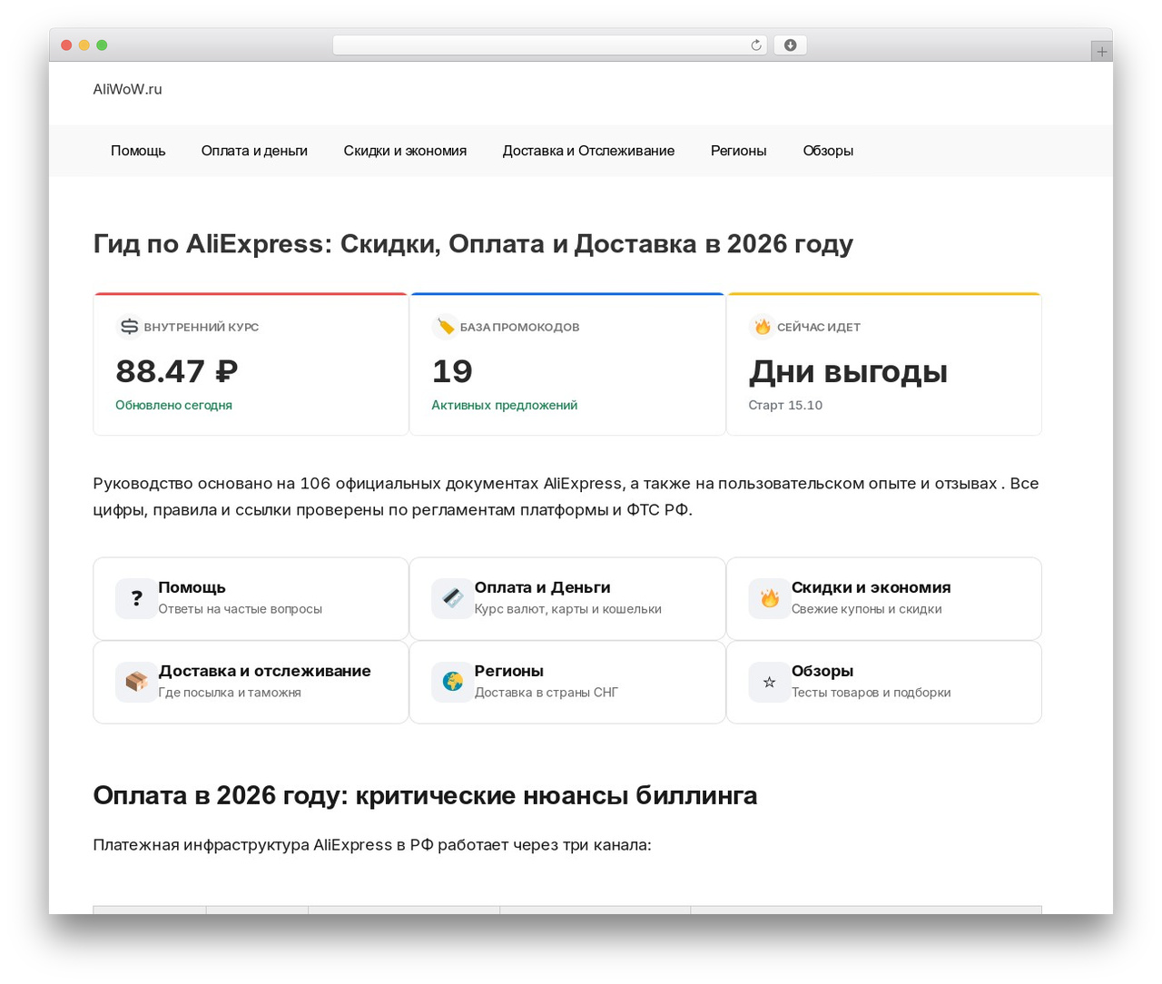Click the Доставка в страны СНГ subtitle
Image resolution: width=1162 pixels, height=984 pixels.
click(546, 693)
